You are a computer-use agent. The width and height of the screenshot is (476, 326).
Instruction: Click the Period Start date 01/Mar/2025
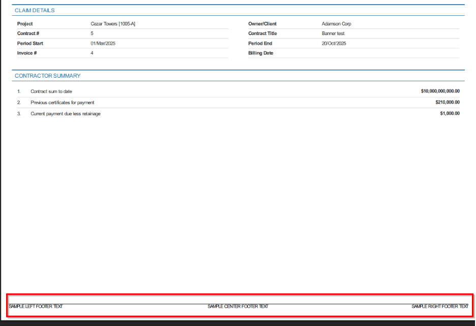103,44
